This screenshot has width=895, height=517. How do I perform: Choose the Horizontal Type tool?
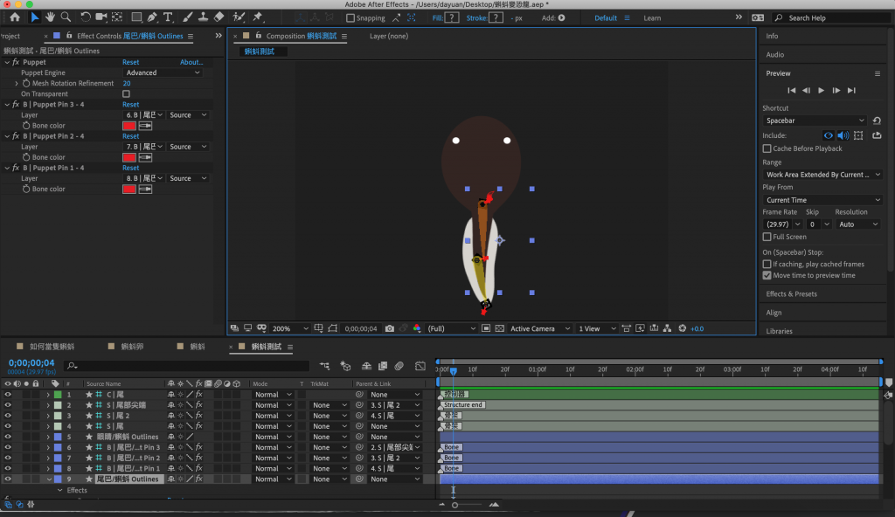tap(168, 17)
